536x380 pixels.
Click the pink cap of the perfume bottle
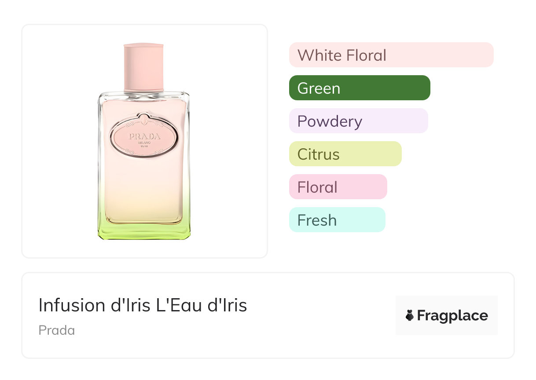click(x=143, y=67)
